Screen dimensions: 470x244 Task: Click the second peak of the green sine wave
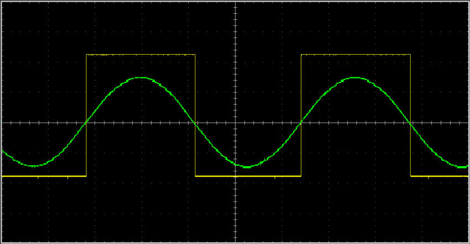pos(356,77)
